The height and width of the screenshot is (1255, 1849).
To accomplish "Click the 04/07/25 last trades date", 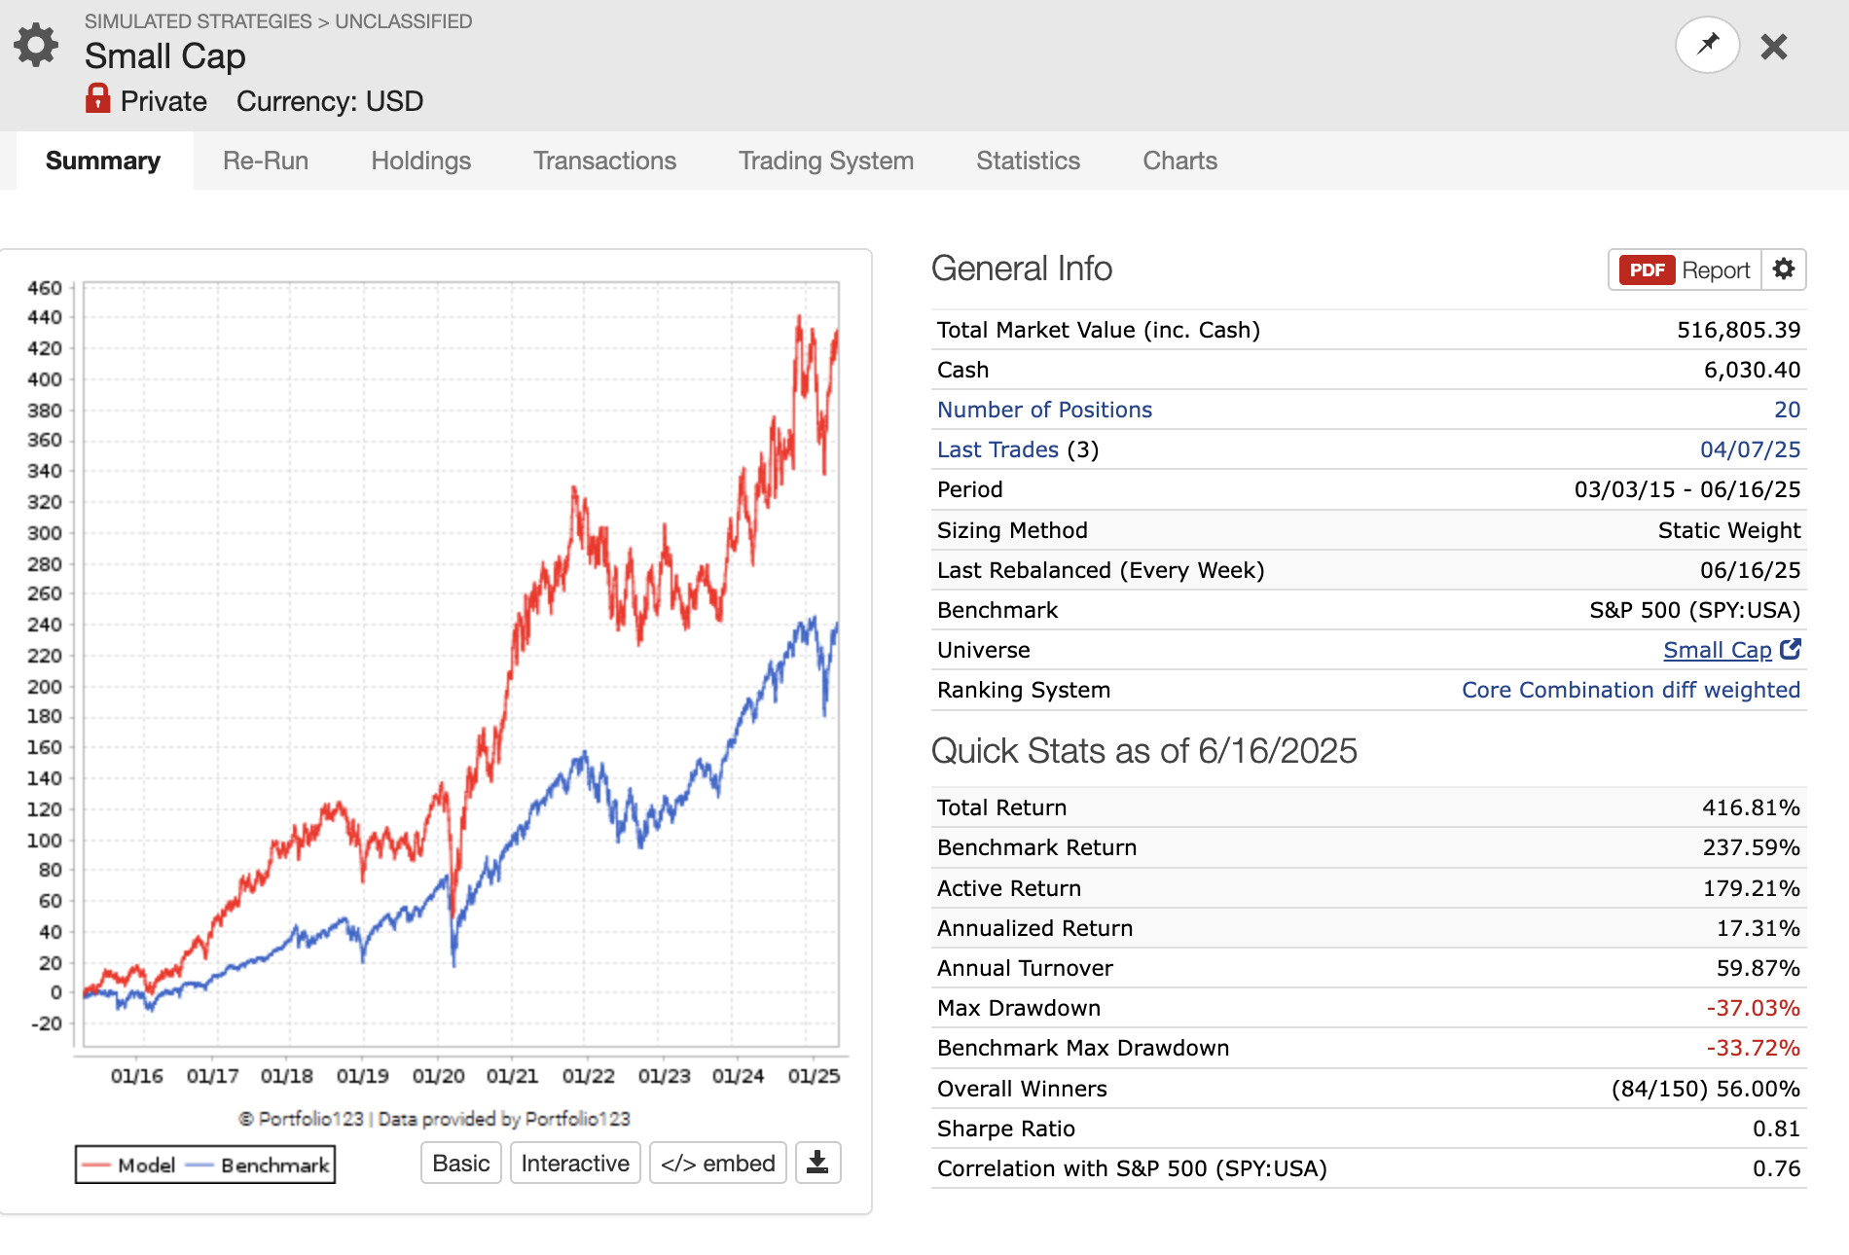I will 1750,449.
